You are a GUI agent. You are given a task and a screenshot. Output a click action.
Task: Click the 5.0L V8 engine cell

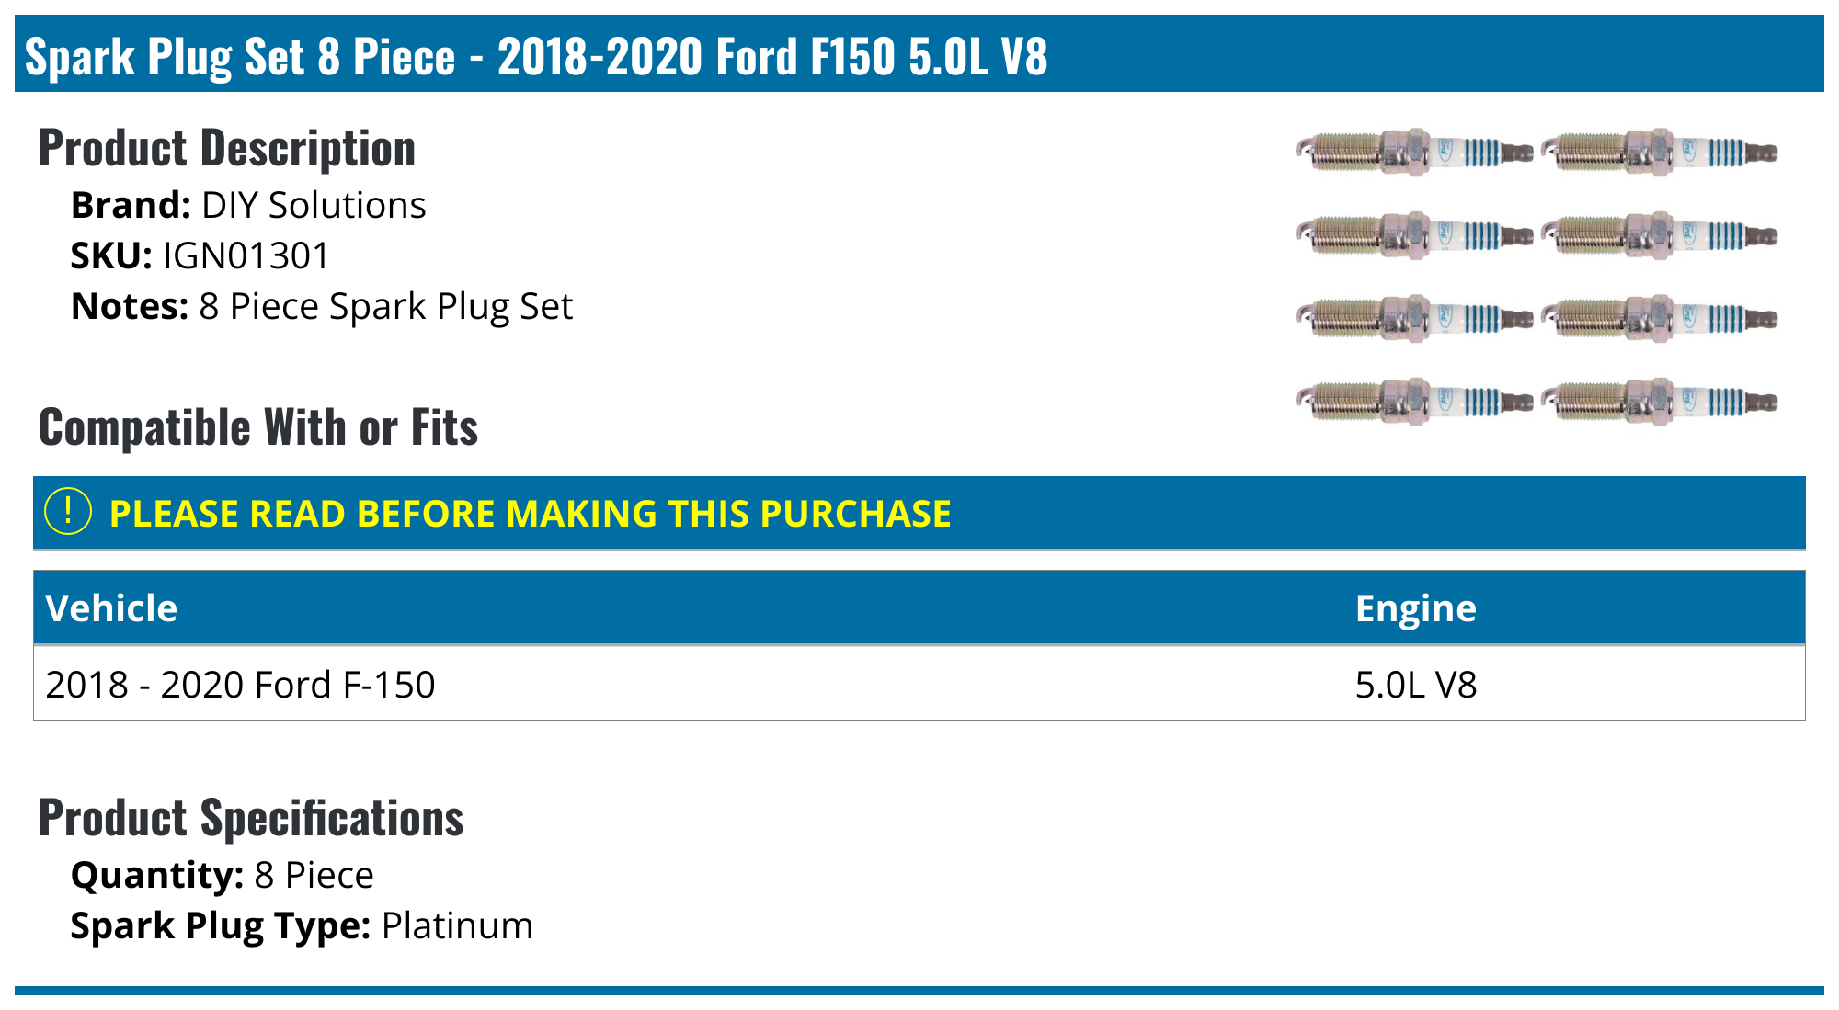(1415, 685)
